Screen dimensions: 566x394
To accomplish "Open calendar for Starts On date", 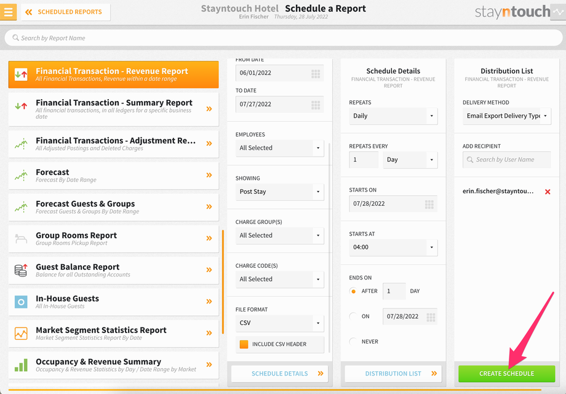I will [x=429, y=204].
